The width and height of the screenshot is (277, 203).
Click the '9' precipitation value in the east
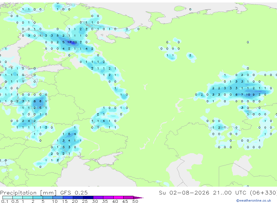254,95
